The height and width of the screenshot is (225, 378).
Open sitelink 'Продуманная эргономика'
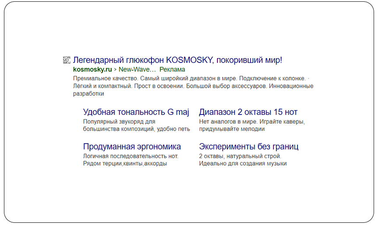pos(132,146)
